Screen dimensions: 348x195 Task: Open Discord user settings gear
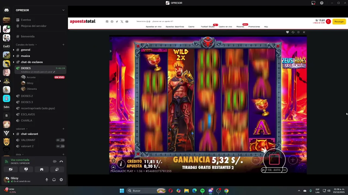pos(61,180)
